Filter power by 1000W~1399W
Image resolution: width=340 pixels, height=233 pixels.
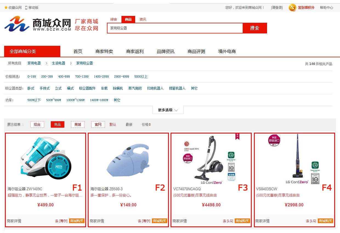click(75, 100)
